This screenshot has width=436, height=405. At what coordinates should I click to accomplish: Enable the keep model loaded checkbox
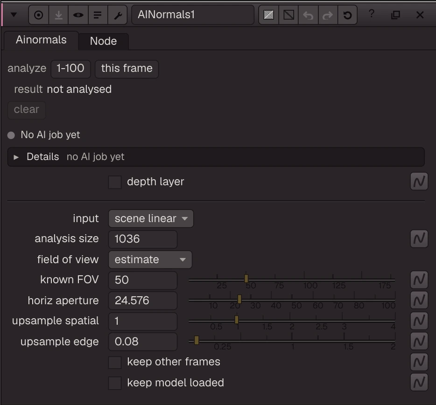[x=114, y=383]
